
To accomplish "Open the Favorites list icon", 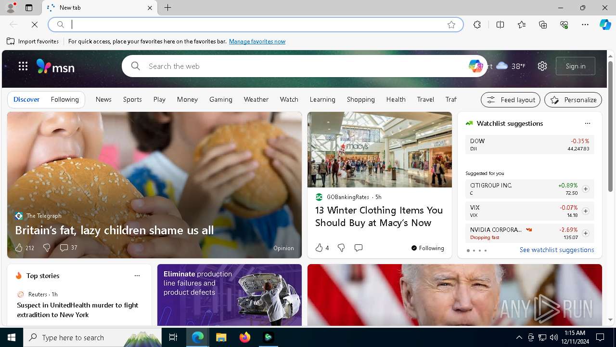I will point(522,25).
